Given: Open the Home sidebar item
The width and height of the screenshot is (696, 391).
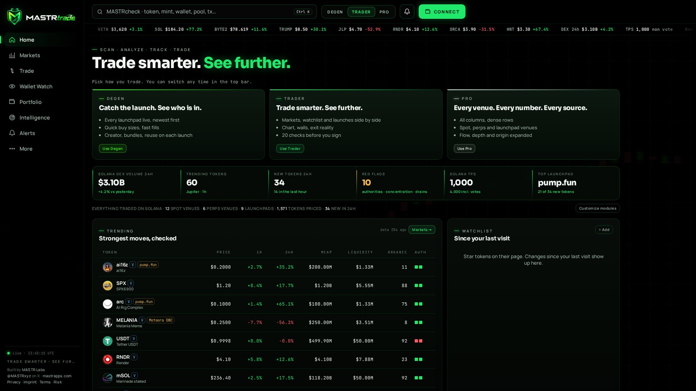Looking at the screenshot, I should pos(42,40).
